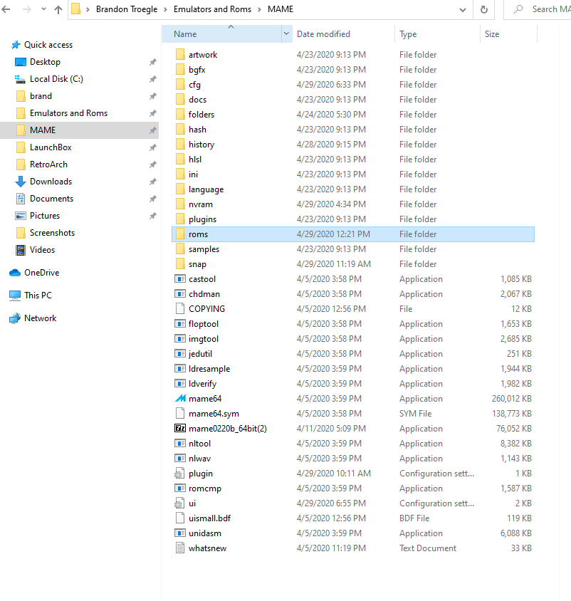
Task: Select the bgfx folder
Action: pyautogui.click(x=197, y=69)
